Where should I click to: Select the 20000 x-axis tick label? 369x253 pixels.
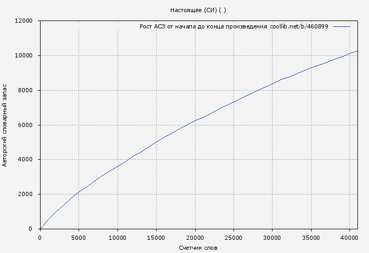click(x=195, y=238)
